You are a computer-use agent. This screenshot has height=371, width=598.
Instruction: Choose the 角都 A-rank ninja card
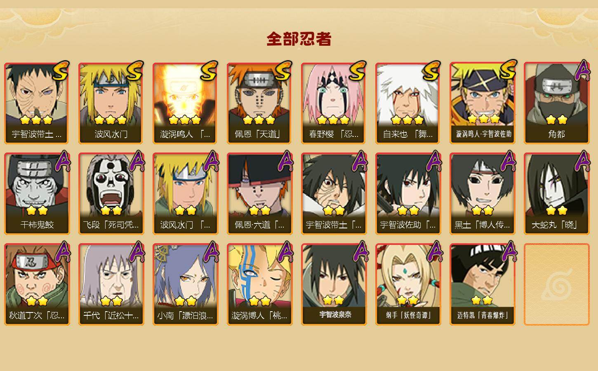[x=556, y=103]
